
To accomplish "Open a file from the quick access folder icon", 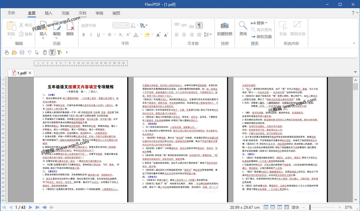I will pyautogui.click(x=14, y=52).
